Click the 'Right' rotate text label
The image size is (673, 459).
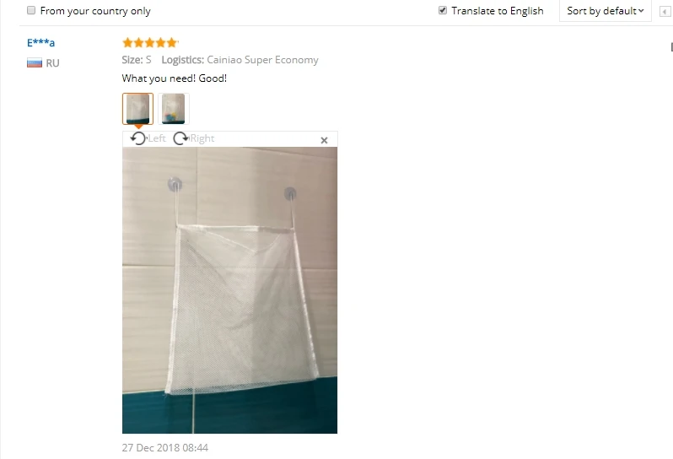(x=202, y=138)
